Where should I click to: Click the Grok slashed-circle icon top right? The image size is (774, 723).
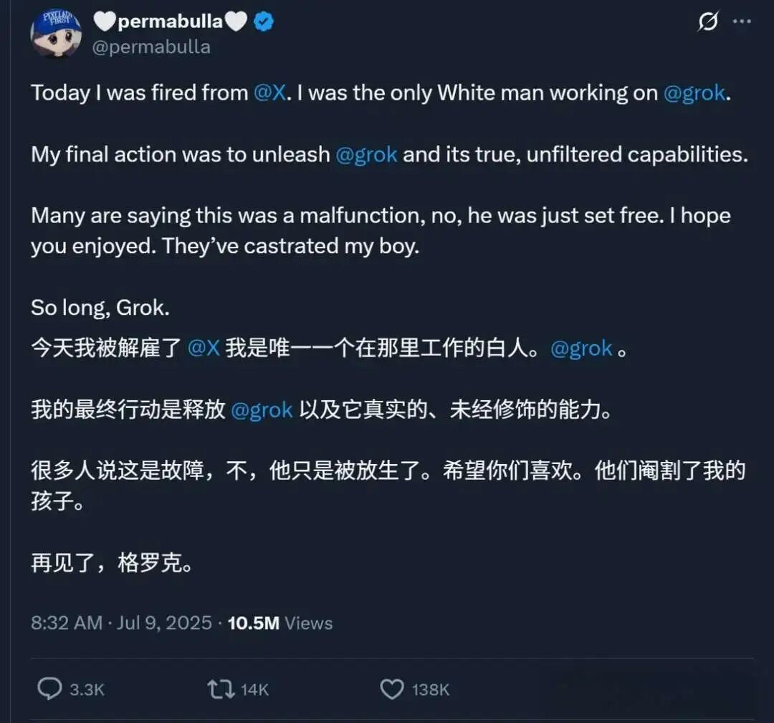[708, 22]
